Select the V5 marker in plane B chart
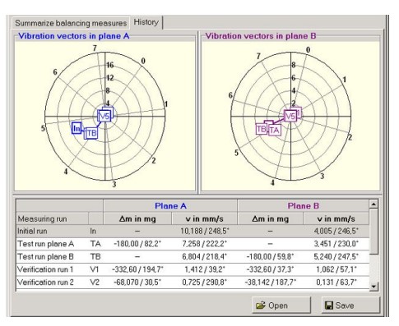399x326 pixels. point(290,116)
